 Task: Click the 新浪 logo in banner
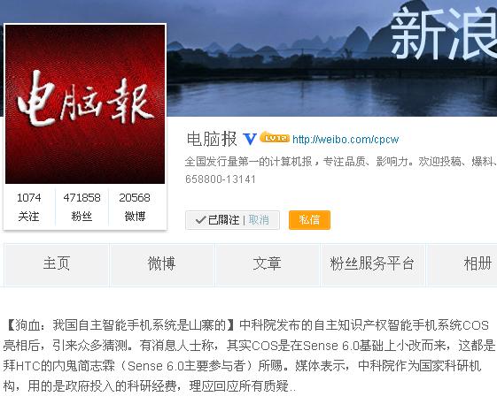(444, 34)
